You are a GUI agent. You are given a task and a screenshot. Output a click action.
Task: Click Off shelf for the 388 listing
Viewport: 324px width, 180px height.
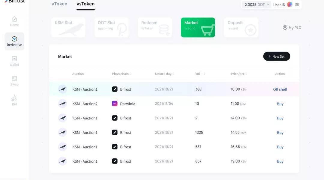pos(280,89)
